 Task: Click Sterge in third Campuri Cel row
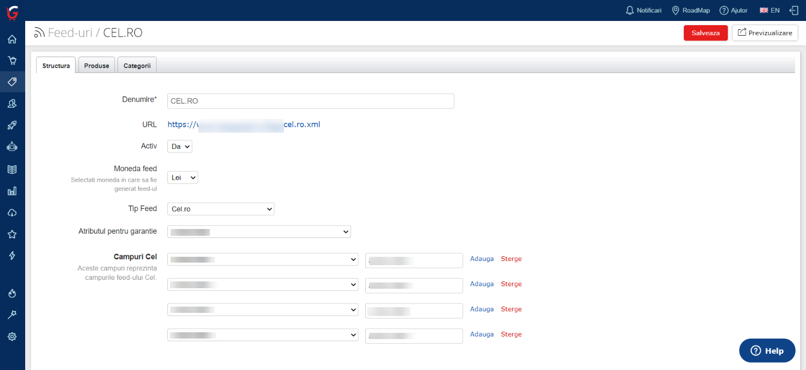pyautogui.click(x=512, y=309)
